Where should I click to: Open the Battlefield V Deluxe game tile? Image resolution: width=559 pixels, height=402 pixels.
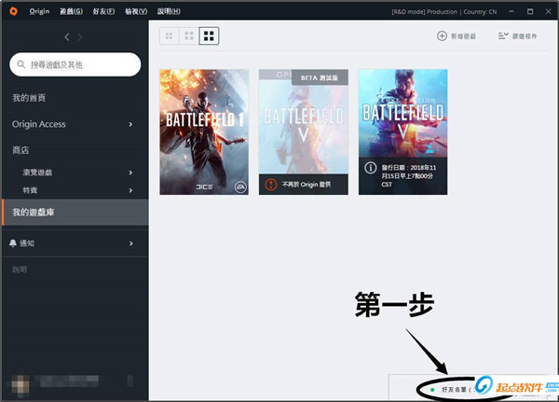pos(402,132)
